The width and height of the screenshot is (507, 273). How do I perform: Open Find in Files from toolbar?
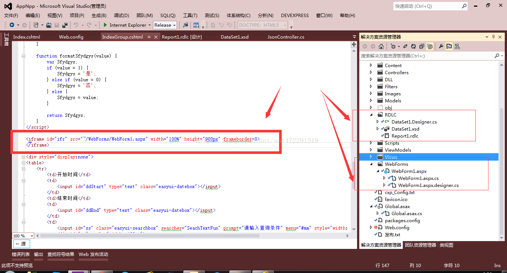[185, 25]
